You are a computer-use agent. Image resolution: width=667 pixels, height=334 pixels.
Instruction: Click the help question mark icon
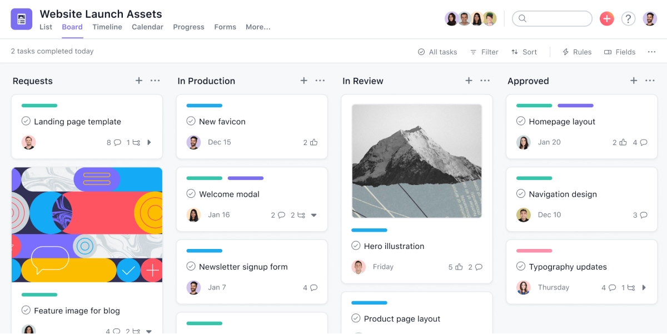click(629, 18)
